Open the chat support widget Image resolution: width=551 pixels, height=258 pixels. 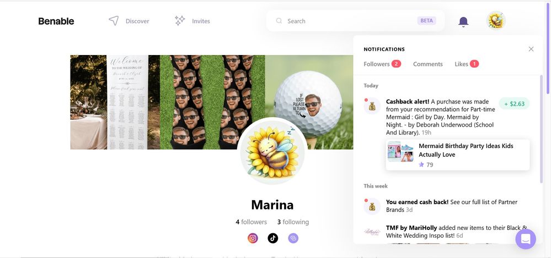(525, 239)
